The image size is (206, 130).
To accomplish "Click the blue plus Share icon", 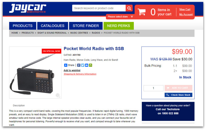I will point(66,65).
